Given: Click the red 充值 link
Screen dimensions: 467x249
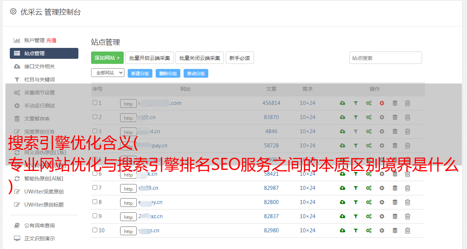Looking at the screenshot, I should click(x=51, y=40).
